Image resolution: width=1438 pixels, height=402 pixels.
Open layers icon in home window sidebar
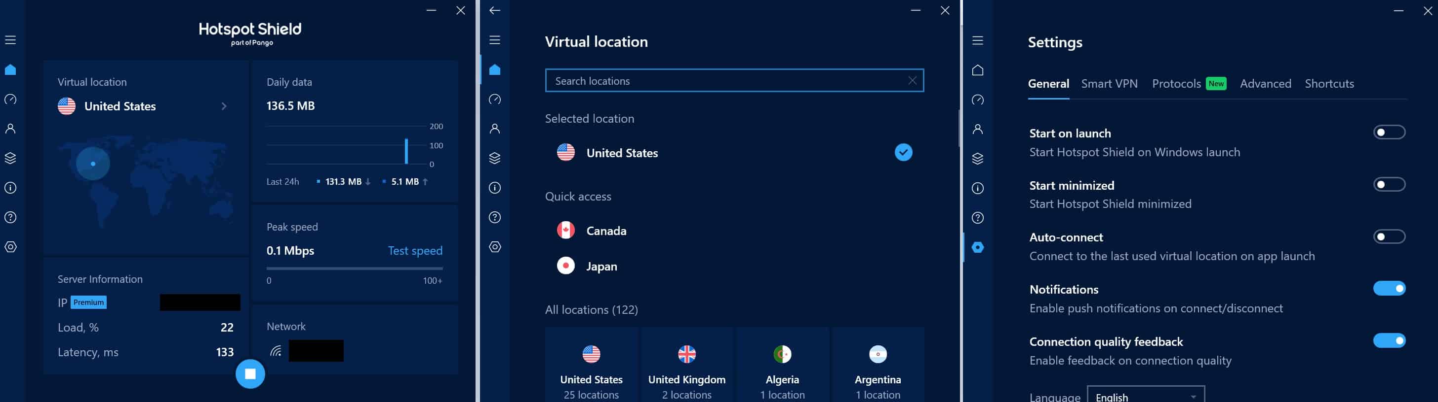coord(10,158)
